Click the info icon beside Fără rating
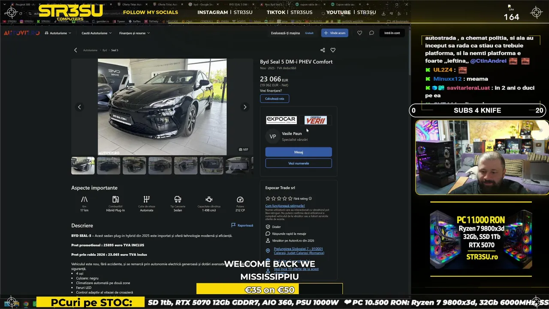Screen dimensions: 549x309 pos(310,199)
